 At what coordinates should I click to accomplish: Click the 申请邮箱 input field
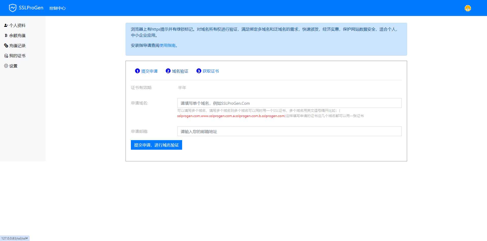pyautogui.click(x=289, y=131)
